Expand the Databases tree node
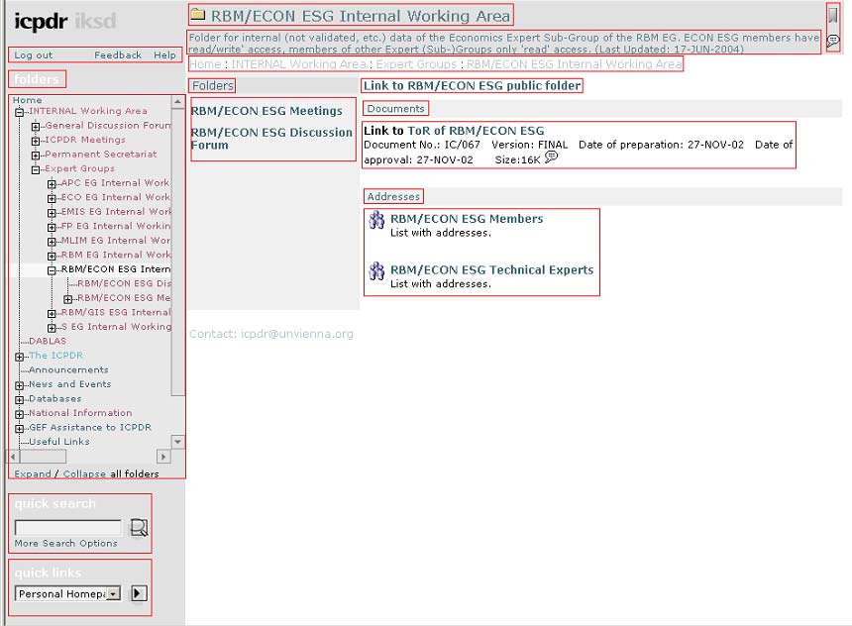 [20, 399]
